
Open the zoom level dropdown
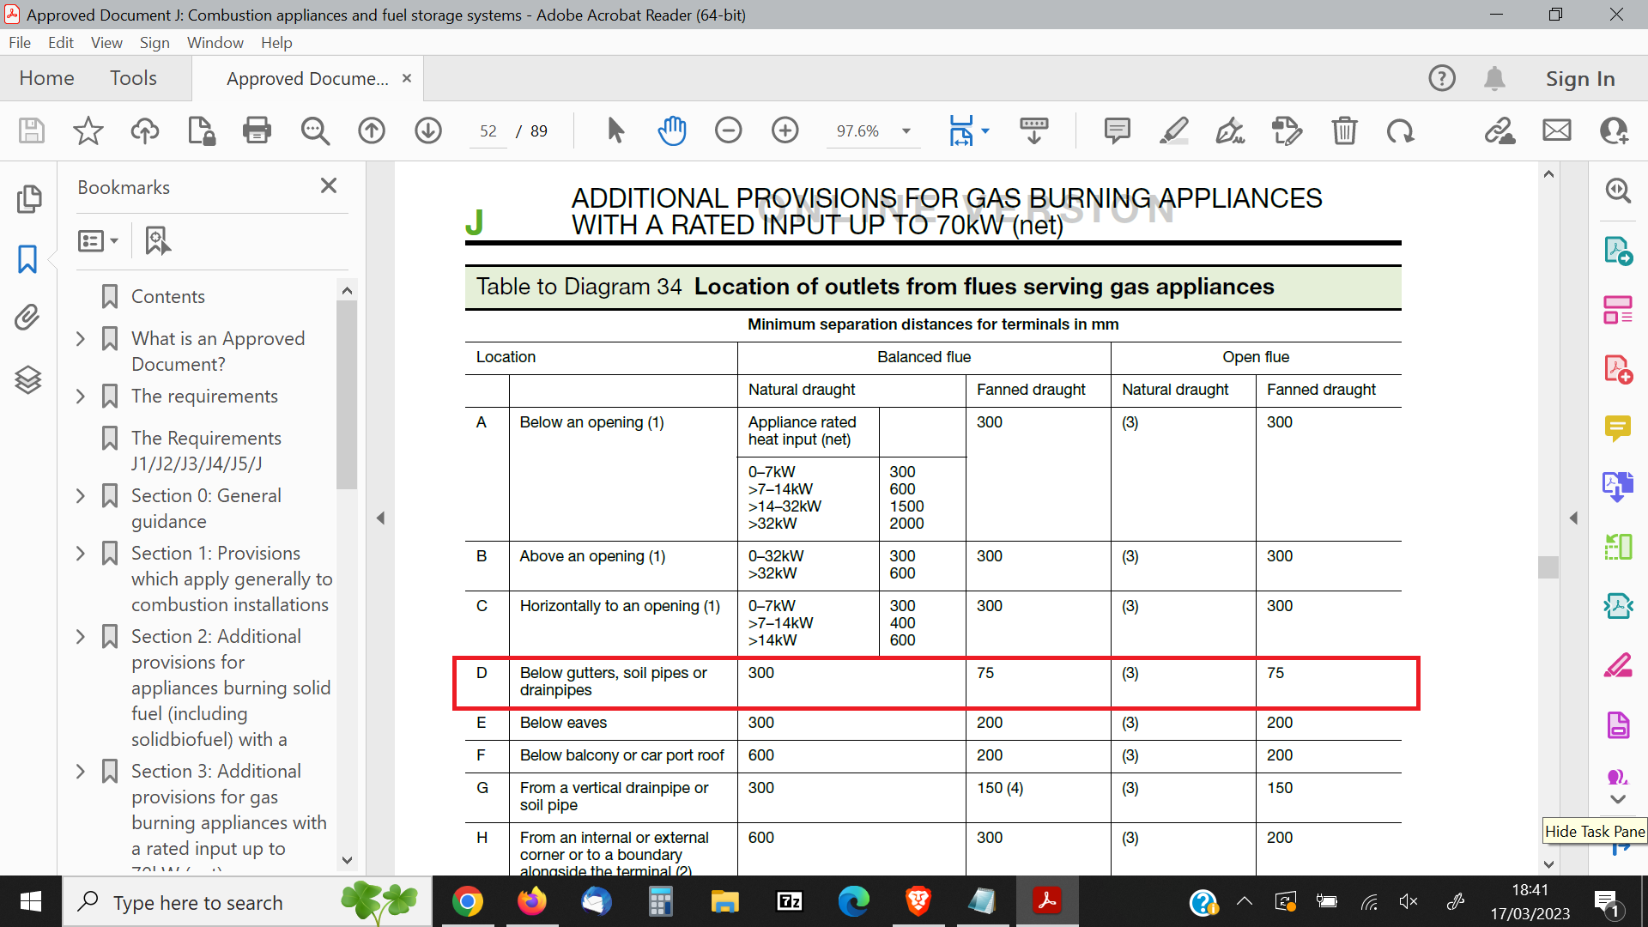pyautogui.click(x=906, y=130)
